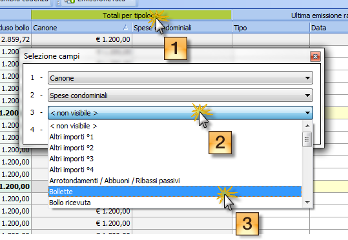Click scroll down arrow of dropdown list
This screenshot has height=240, width=348.
click(307, 203)
